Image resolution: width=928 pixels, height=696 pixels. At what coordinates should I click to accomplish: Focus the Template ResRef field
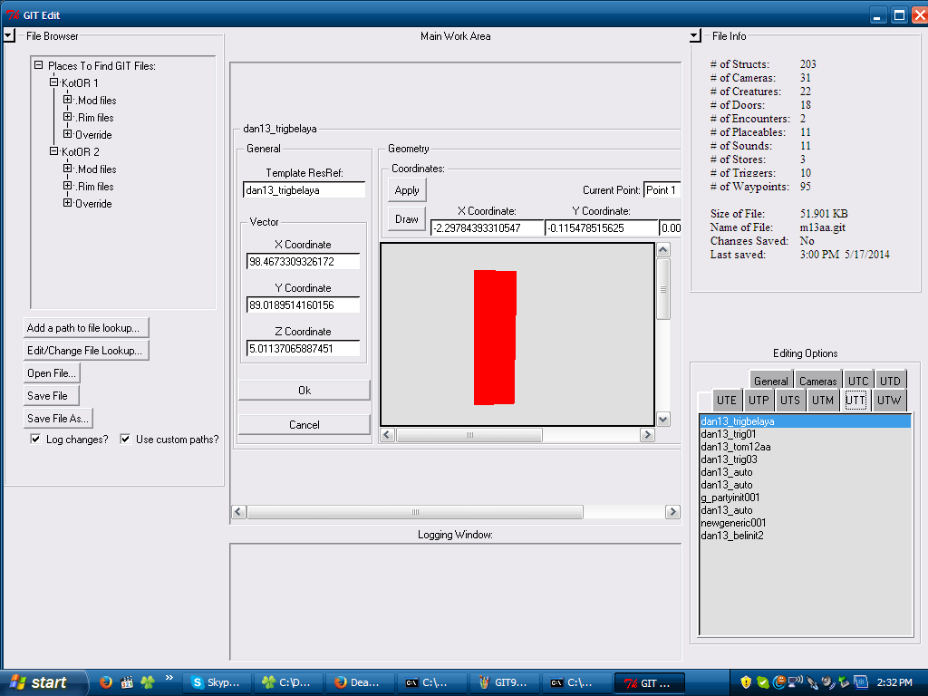(304, 190)
